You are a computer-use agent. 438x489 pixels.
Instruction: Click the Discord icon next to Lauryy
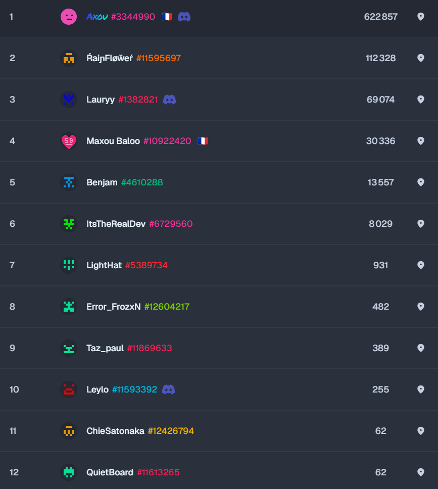(x=169, y=100)
